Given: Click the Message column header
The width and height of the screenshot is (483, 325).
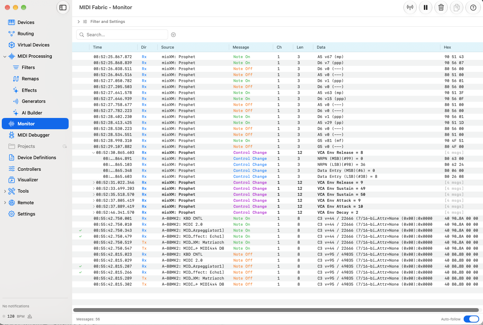Looking at the screenshot, I should 241,47.
